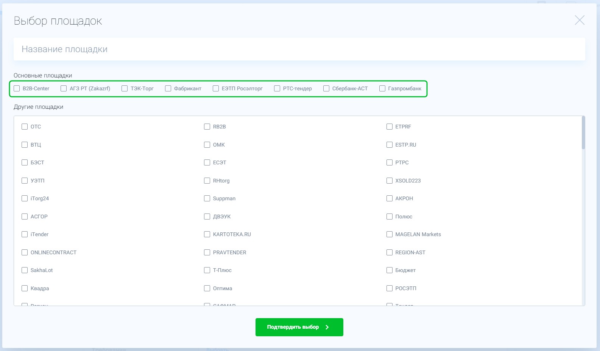This screenshot has width=600, height=351.
Task: Confirm selection with Подтвердить выбор button
Action: point(299,327)
